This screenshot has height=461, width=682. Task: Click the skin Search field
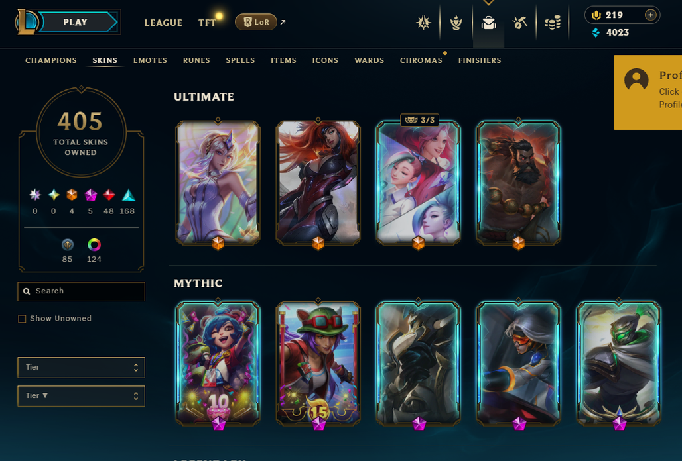point(82,291)
